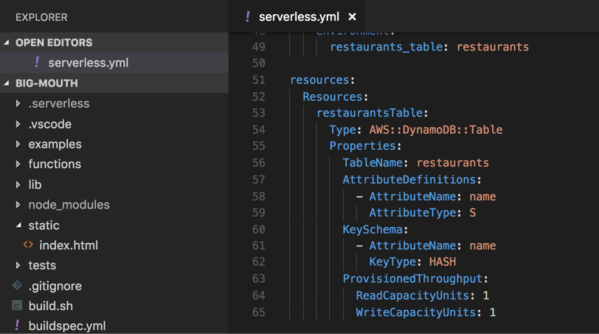Open serverless.yml from Open Editors list
The height and width of the screenshot is (334, 599).
(x=88, y=62)
